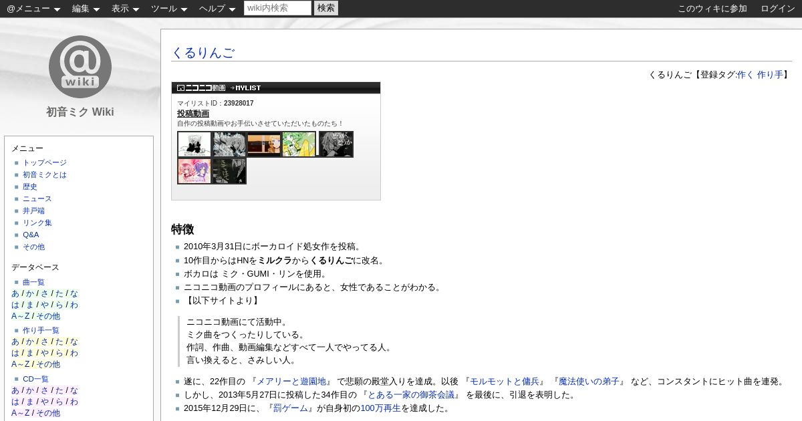Select A～Z index under 曲一覧

(21, 316)
